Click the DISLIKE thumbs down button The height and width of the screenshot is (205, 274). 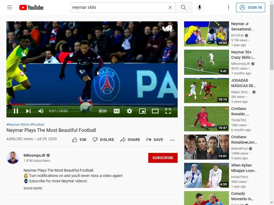103,140
